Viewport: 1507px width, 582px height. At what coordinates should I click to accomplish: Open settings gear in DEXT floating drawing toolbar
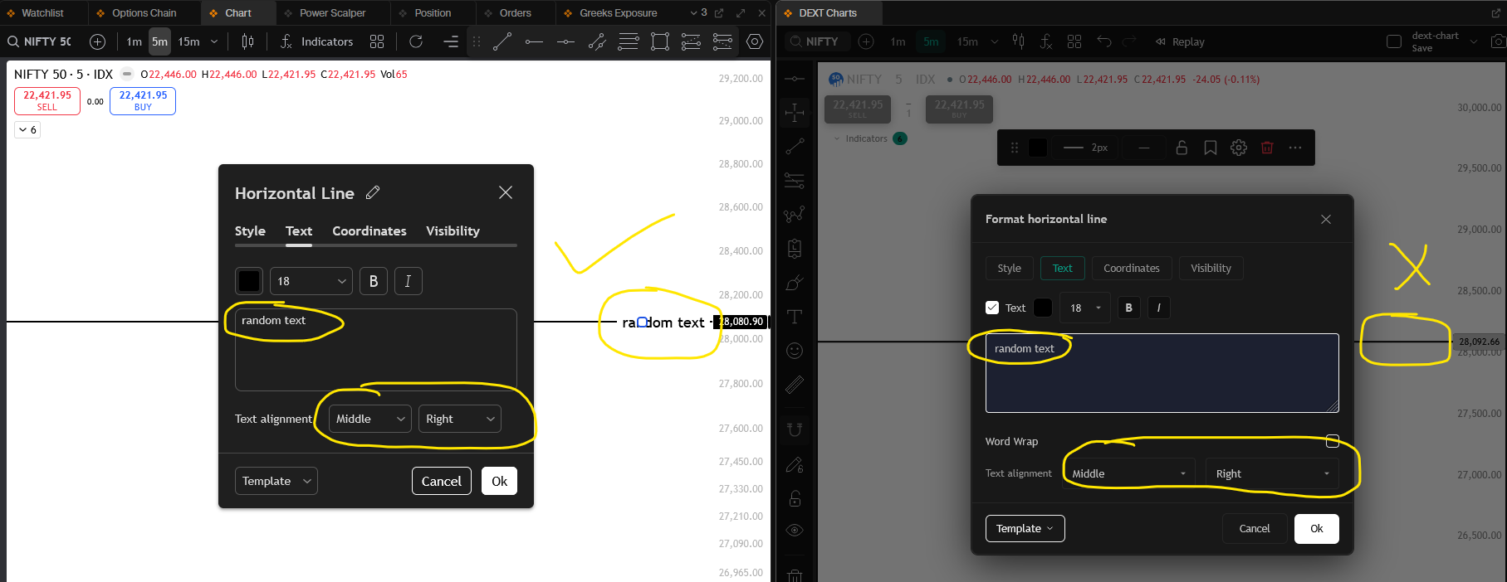(x=1239, y=148)
